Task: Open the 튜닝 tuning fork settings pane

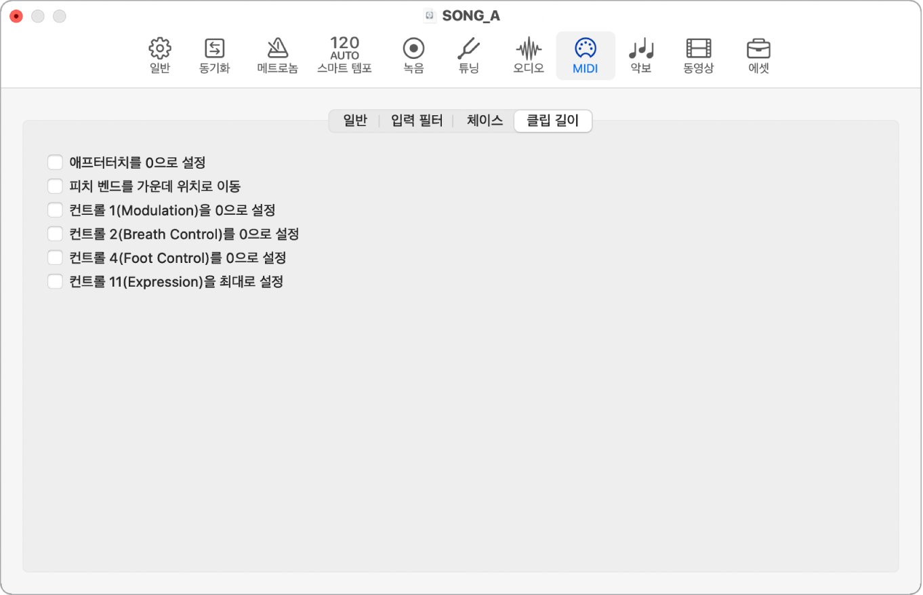Action: click(x=469, y=56)
